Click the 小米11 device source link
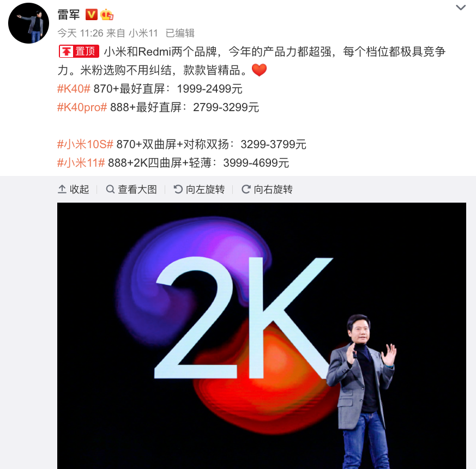The height and width of the screenshot is (469, 476). tap(143, 33)
